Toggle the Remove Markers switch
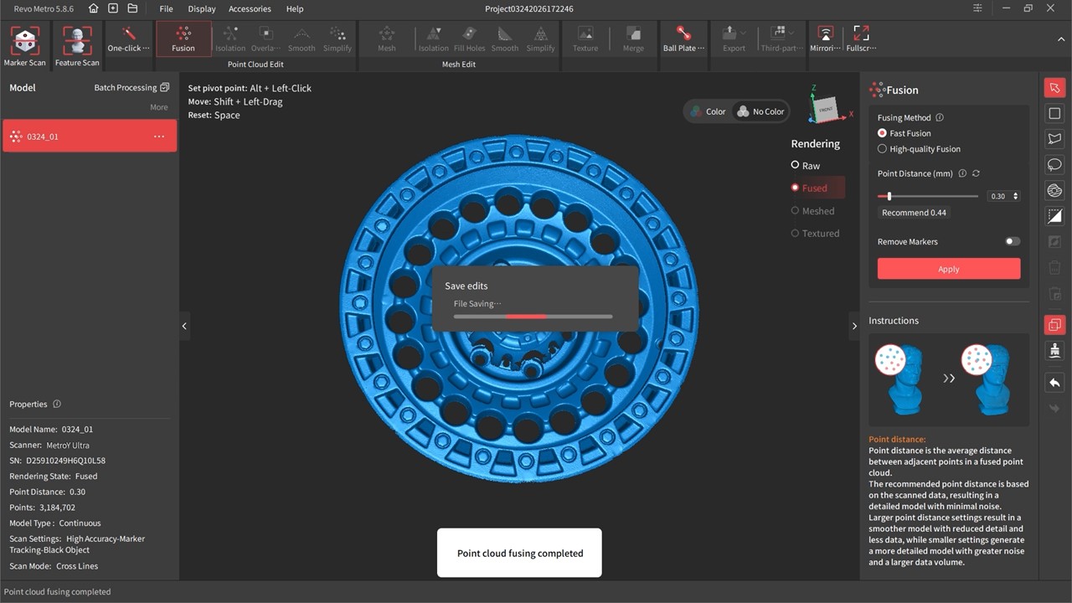1072x603 pixels. tap(1013, 241)
